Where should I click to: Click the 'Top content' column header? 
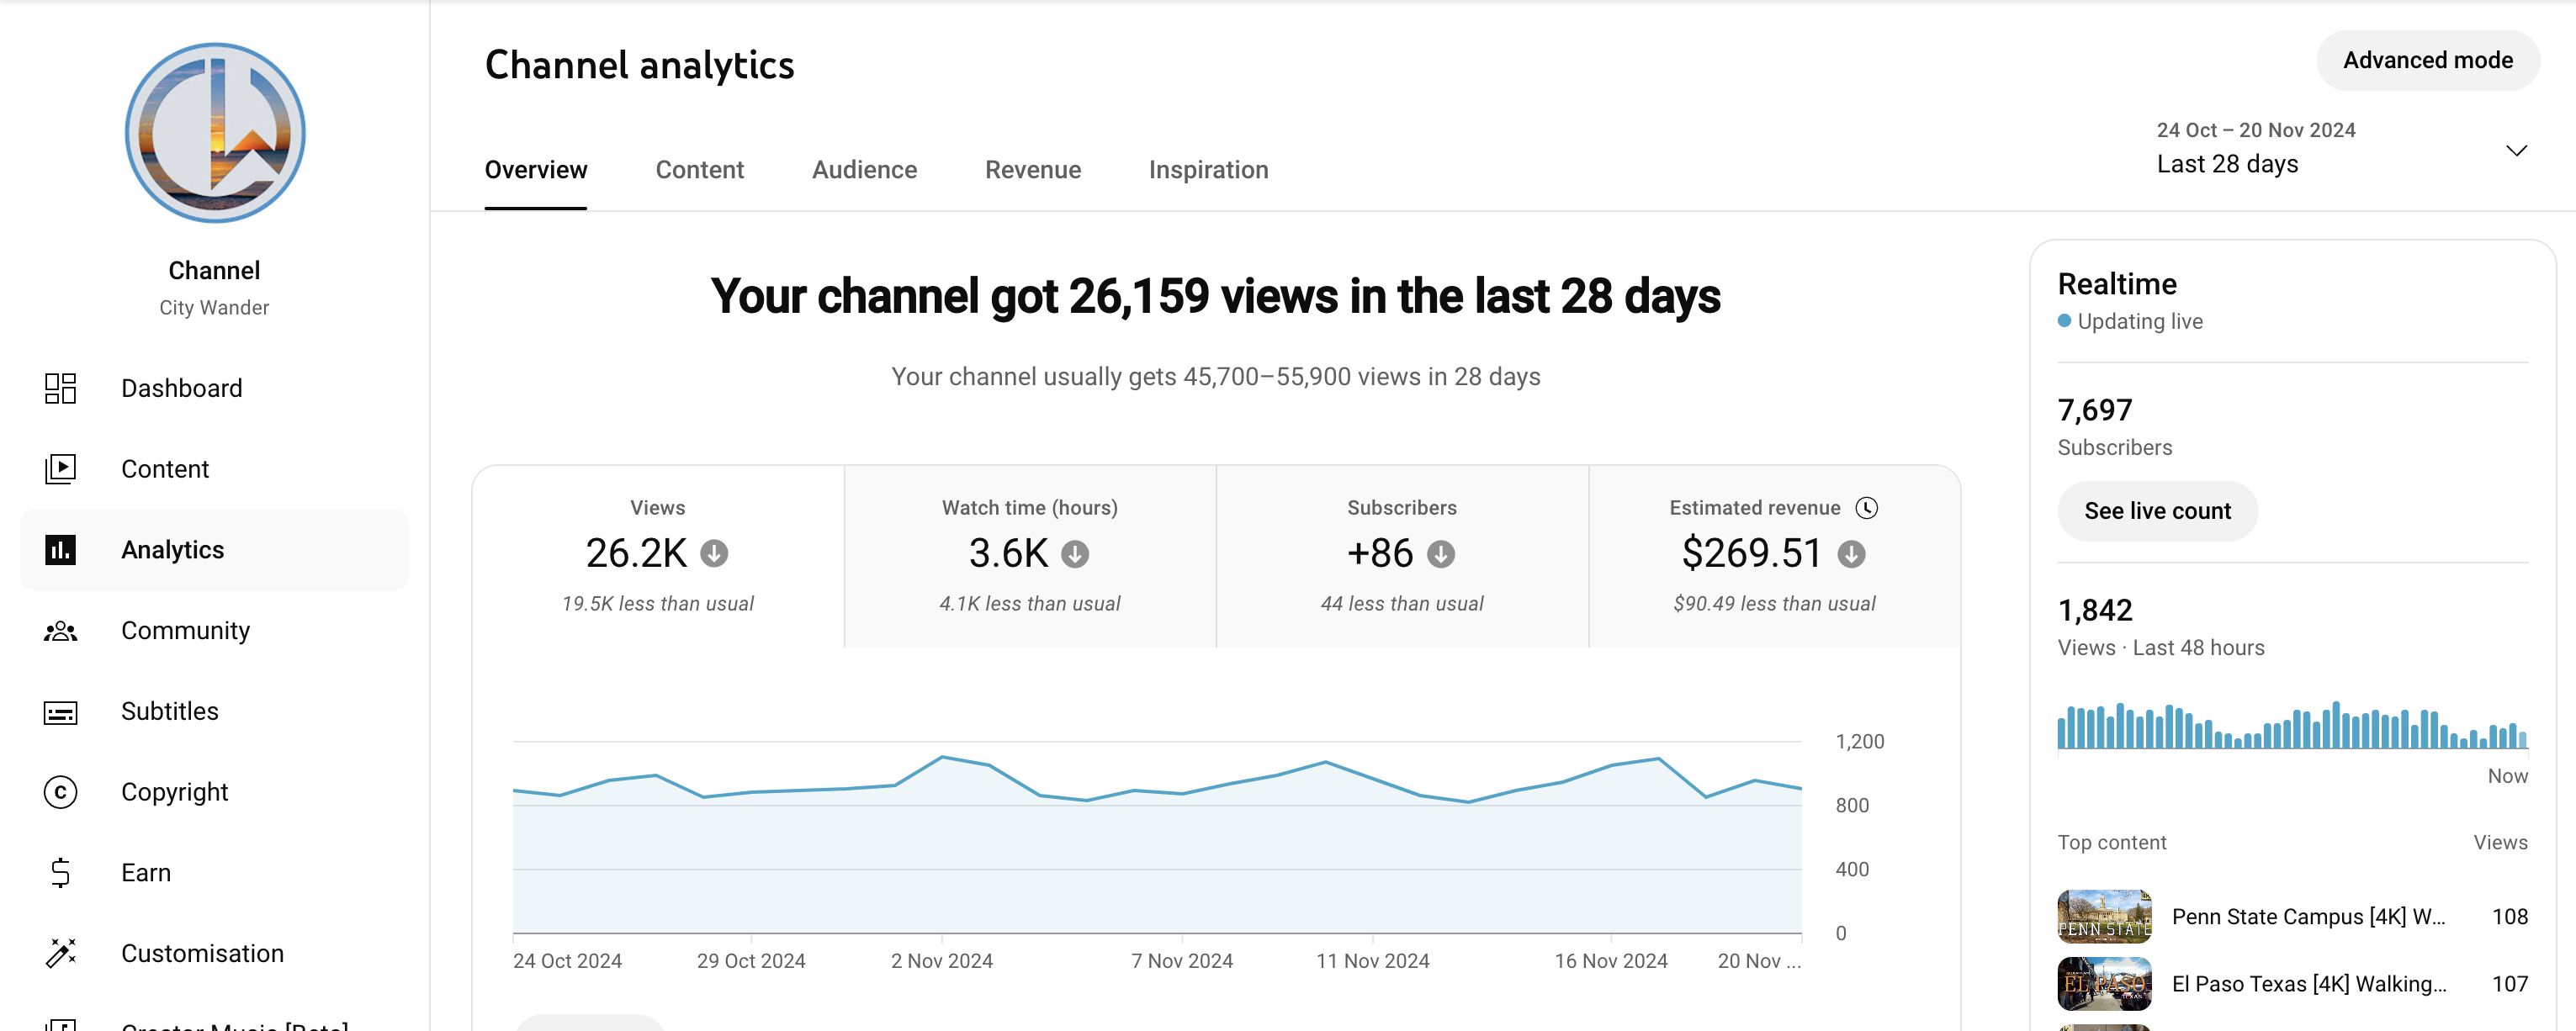tap(2111, 843)
